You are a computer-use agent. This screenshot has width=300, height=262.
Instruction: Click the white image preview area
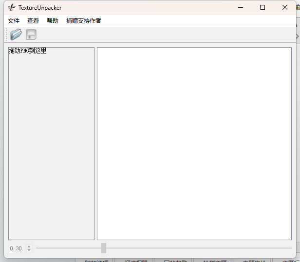194,143
